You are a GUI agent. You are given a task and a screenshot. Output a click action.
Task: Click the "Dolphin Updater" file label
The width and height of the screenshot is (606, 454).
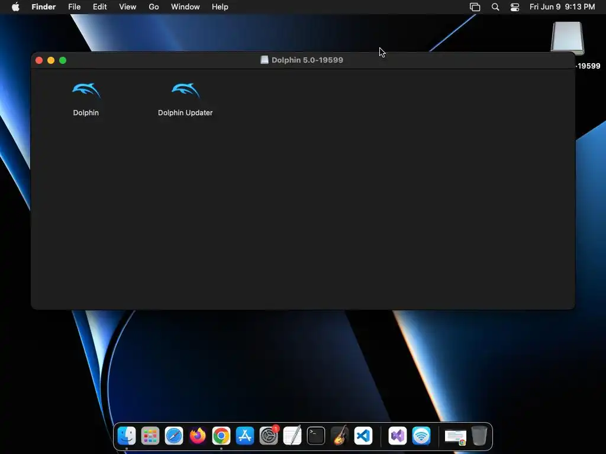(x=185, y=113)
